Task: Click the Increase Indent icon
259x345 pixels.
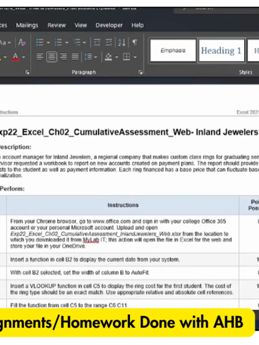Action: (x=109, y=42)
